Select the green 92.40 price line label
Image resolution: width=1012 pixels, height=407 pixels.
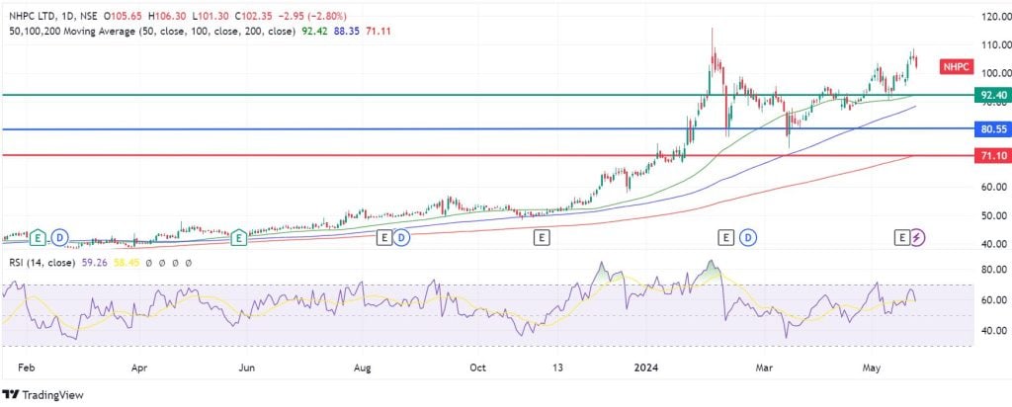[x=993, y=95]
